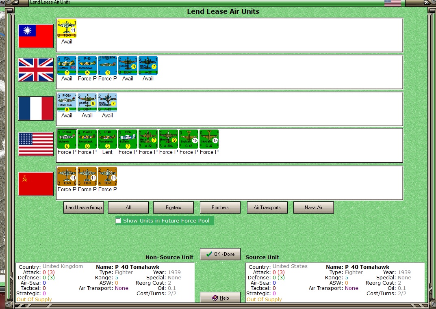Pick the French P-36A Hawk 75A unit
436x309 pixels.
click(67, 103)
